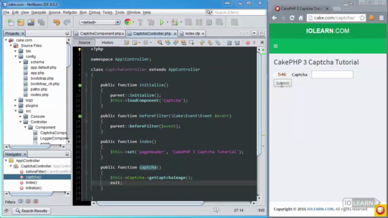
Task: Follow the IOLEARN.COM footer link
Action: tap(320, 209)
